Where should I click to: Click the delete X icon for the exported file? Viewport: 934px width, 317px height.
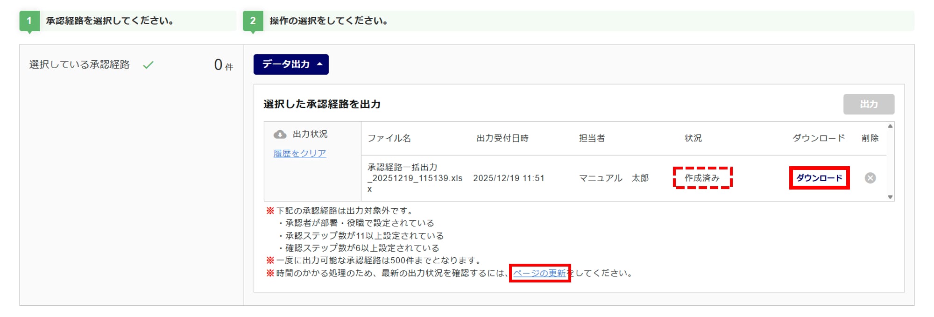click(x=870, y=178)
